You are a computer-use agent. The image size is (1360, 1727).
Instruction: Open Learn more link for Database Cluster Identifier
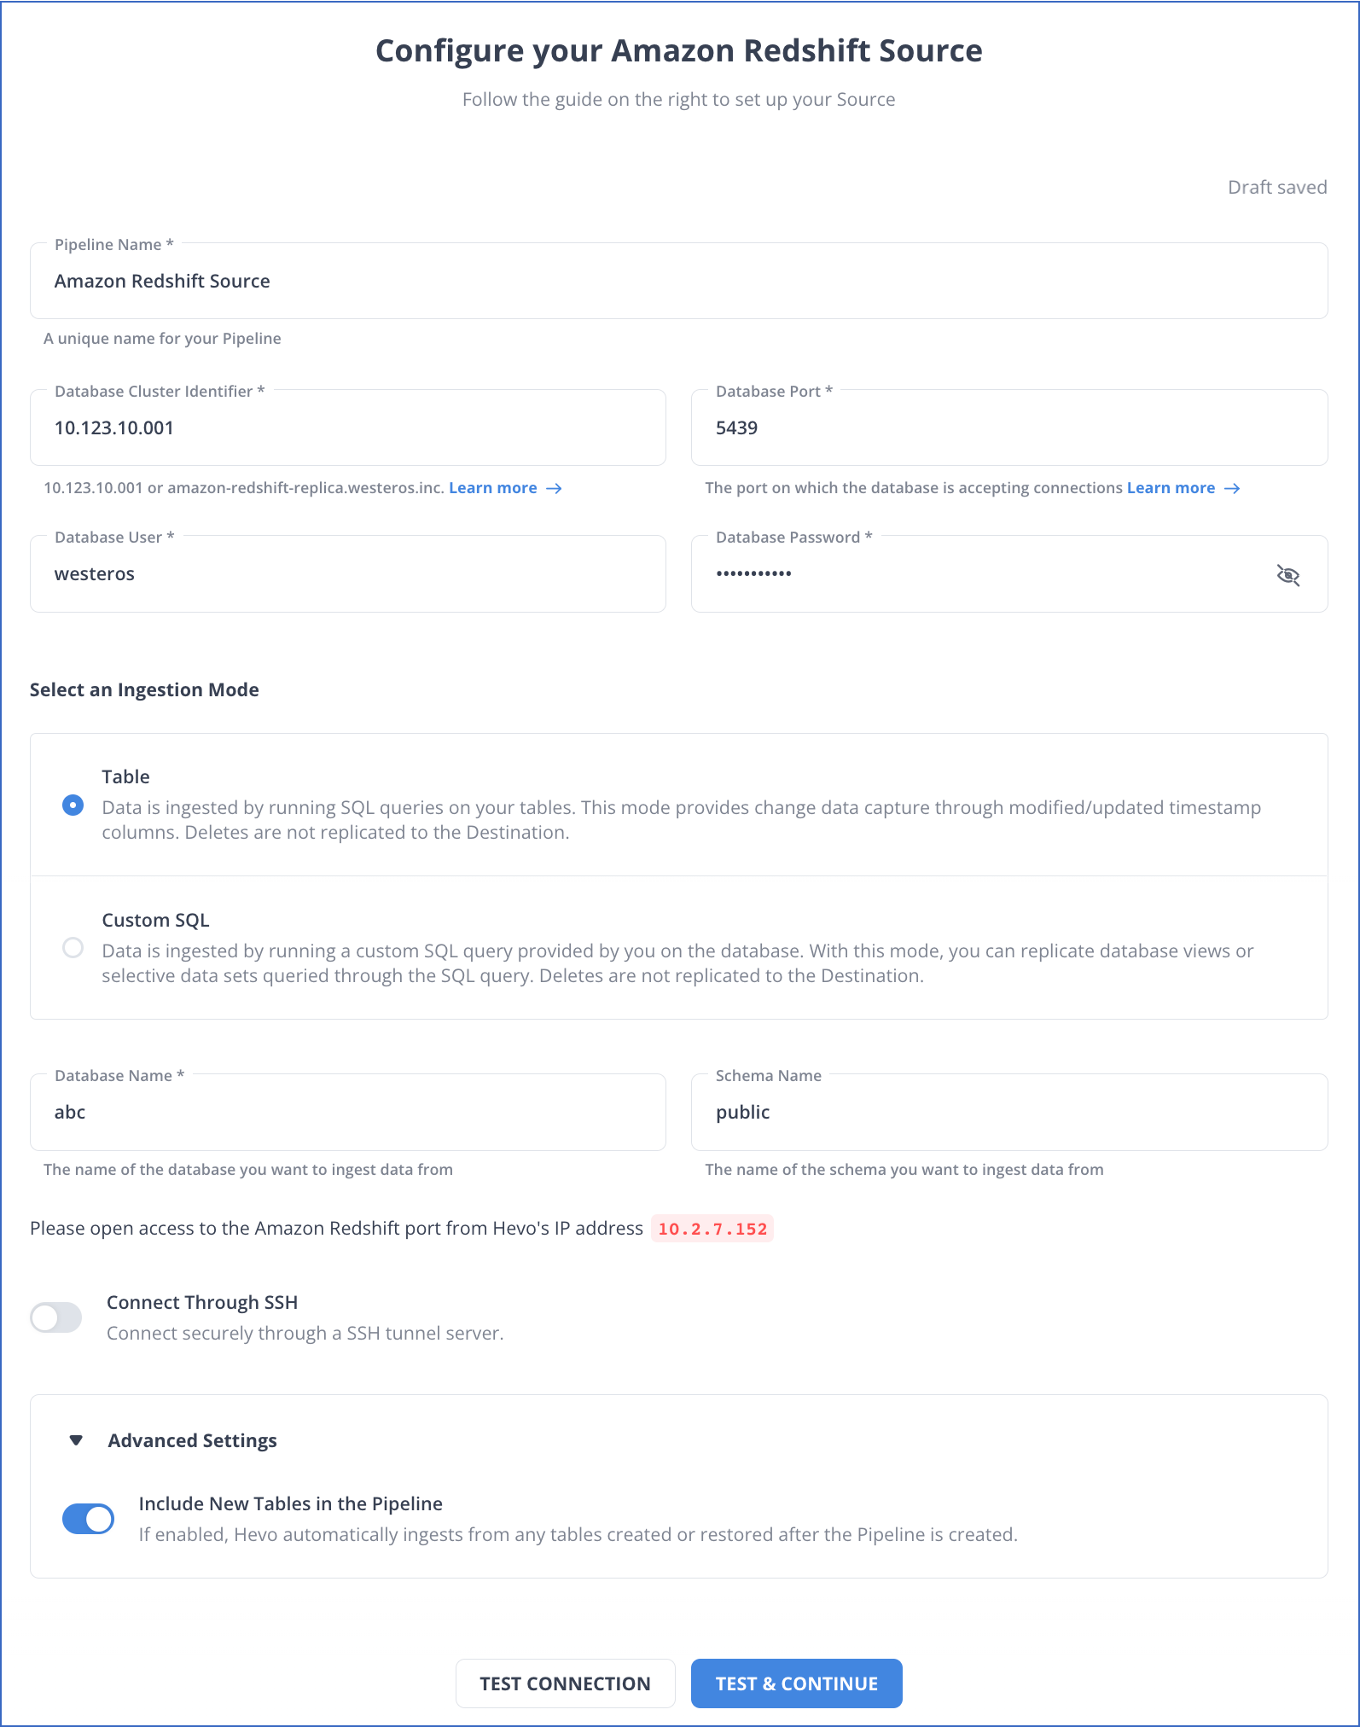[493, 488]
